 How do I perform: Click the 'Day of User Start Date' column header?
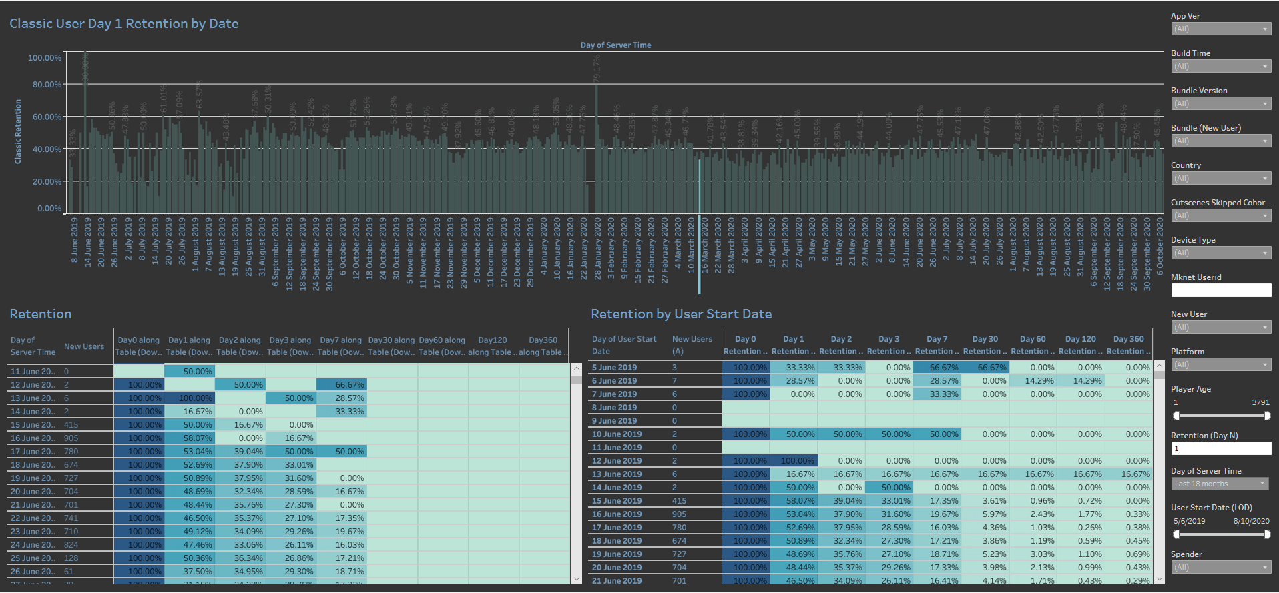[624, 345]
